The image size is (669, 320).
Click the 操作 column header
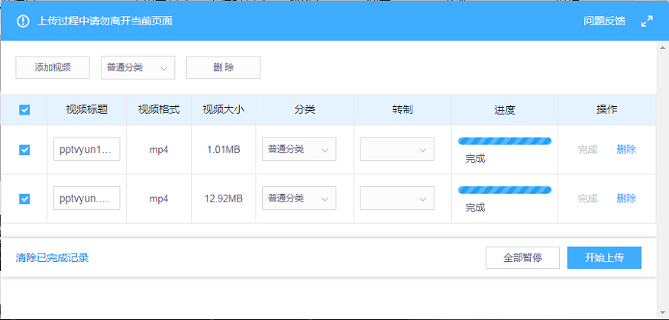coord(606,110)
